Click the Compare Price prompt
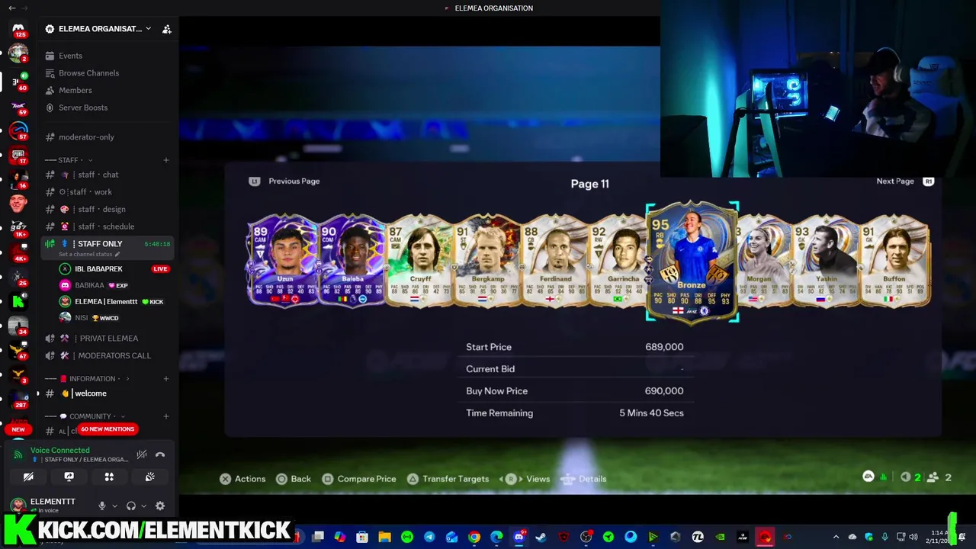 359,479
